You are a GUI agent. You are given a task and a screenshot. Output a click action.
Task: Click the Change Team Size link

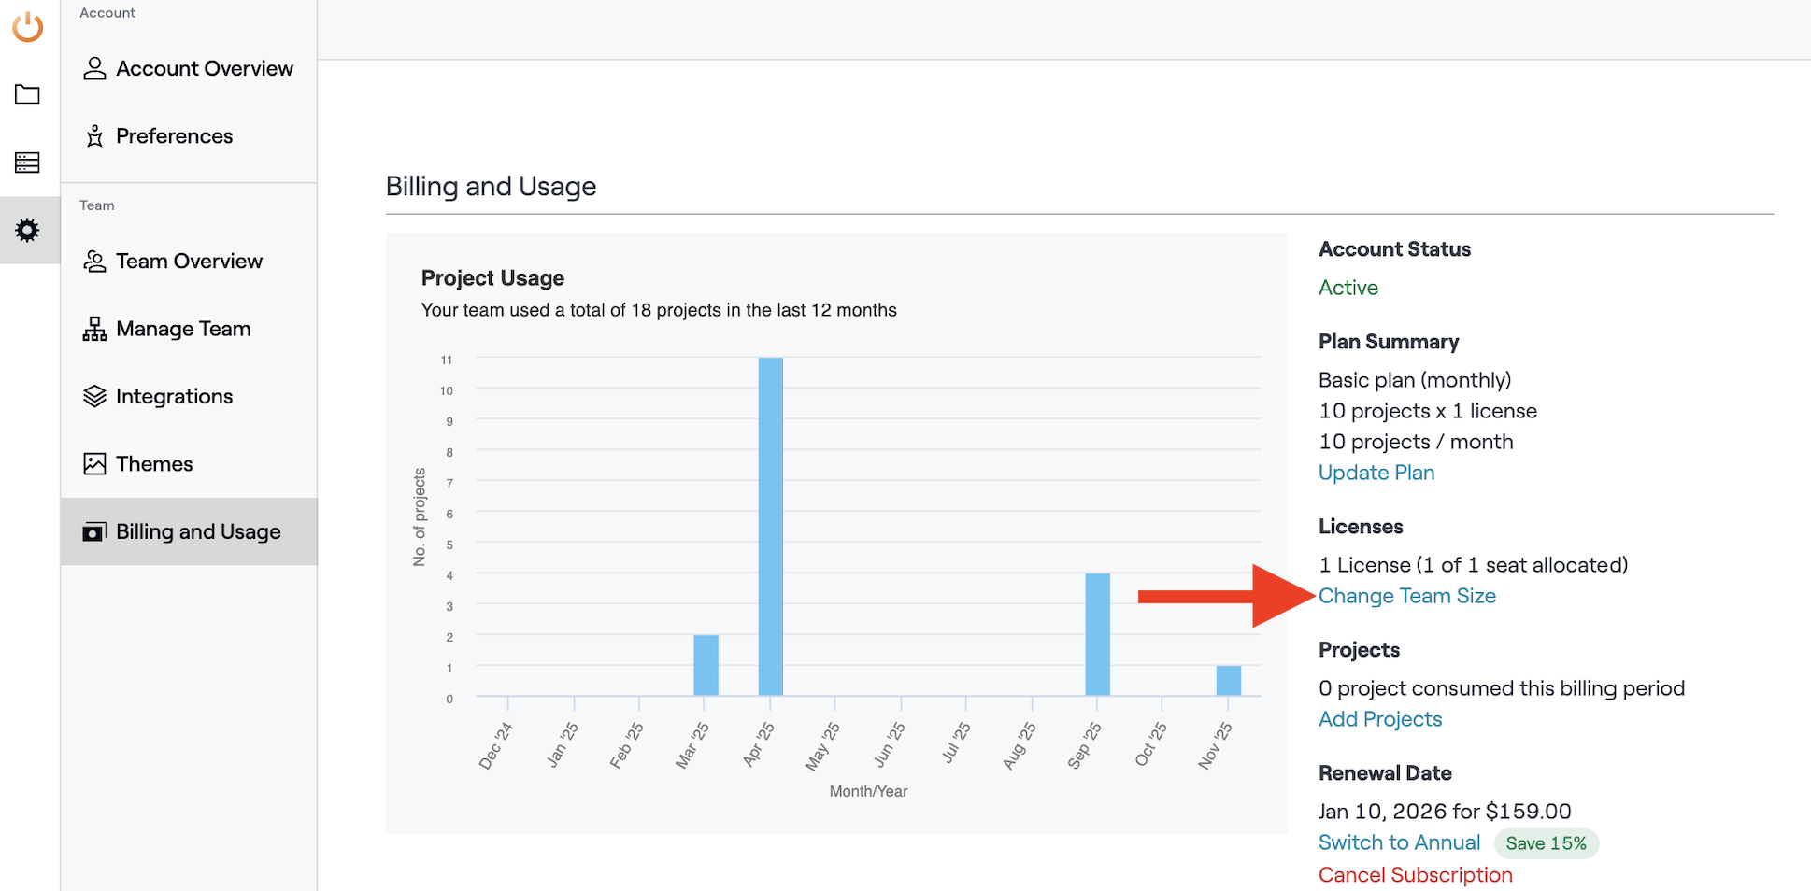click(1406, 596)
